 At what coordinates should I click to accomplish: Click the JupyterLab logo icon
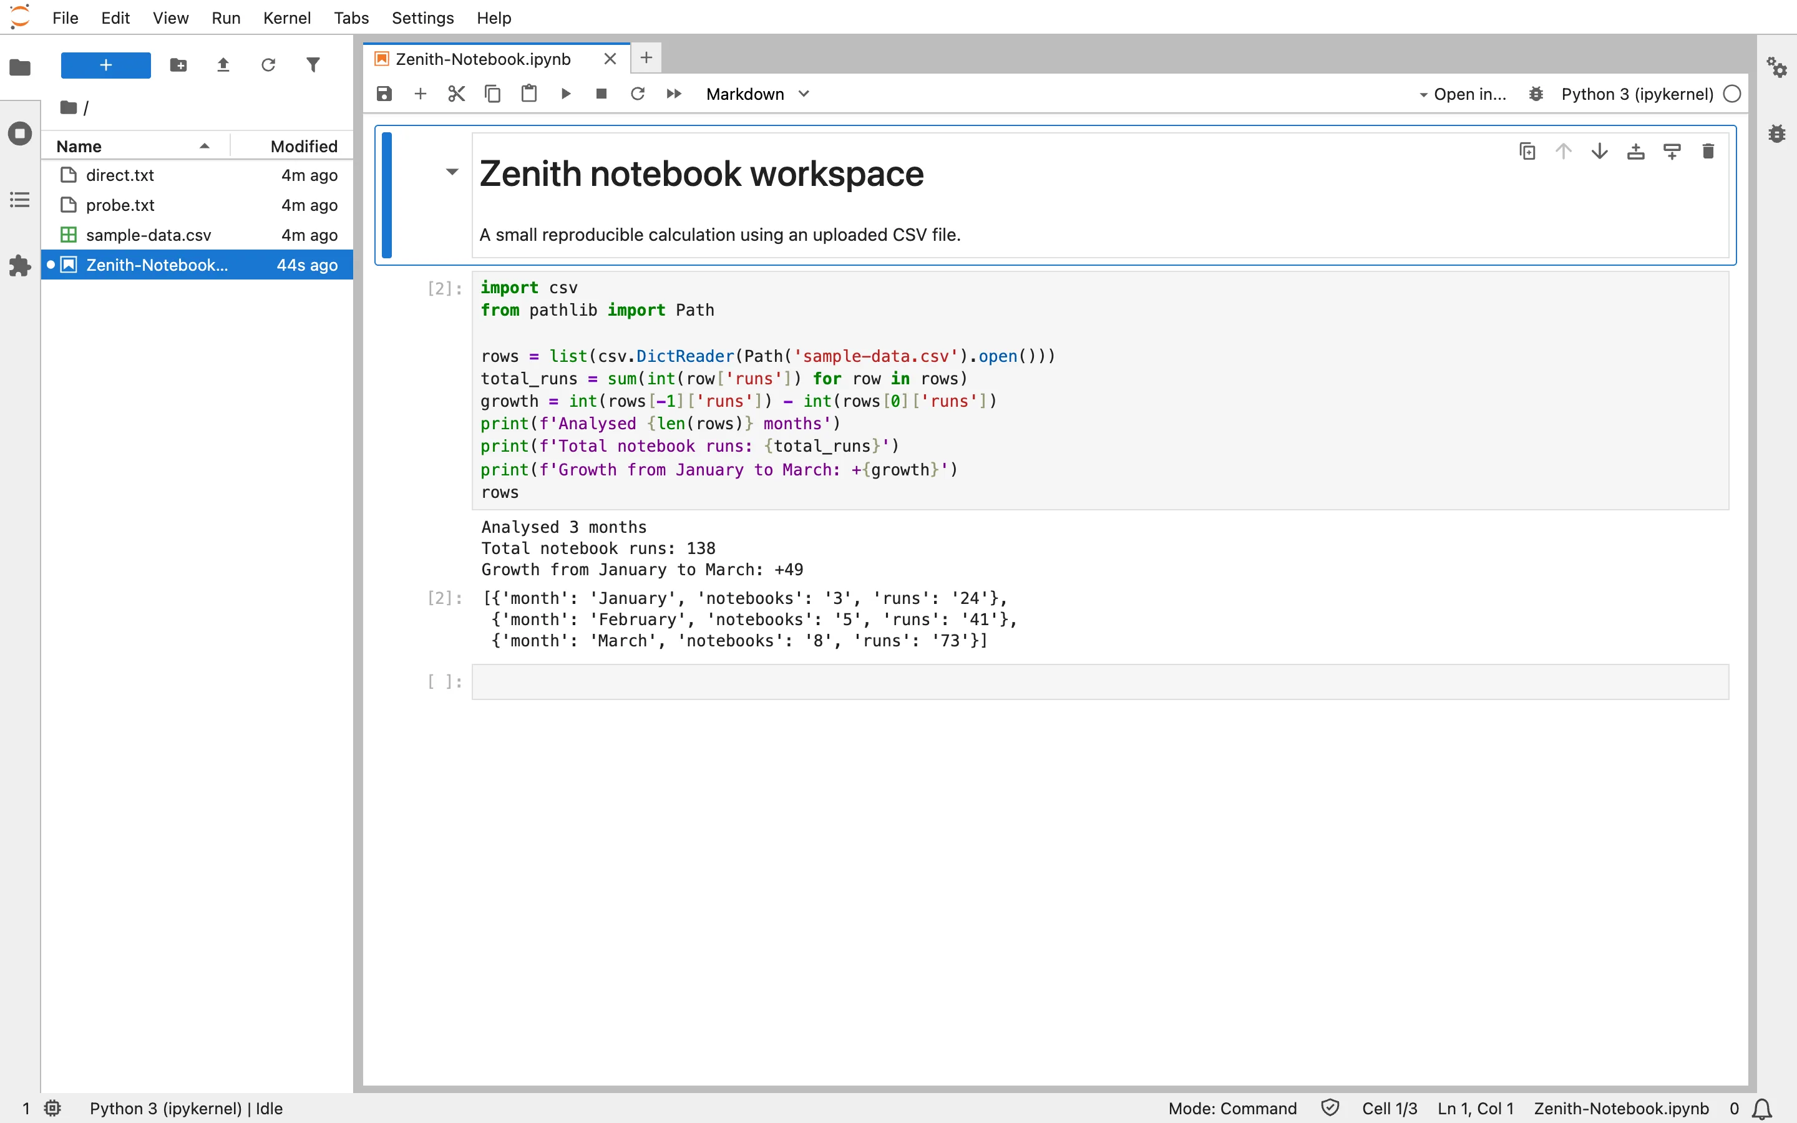click(20, 17)
